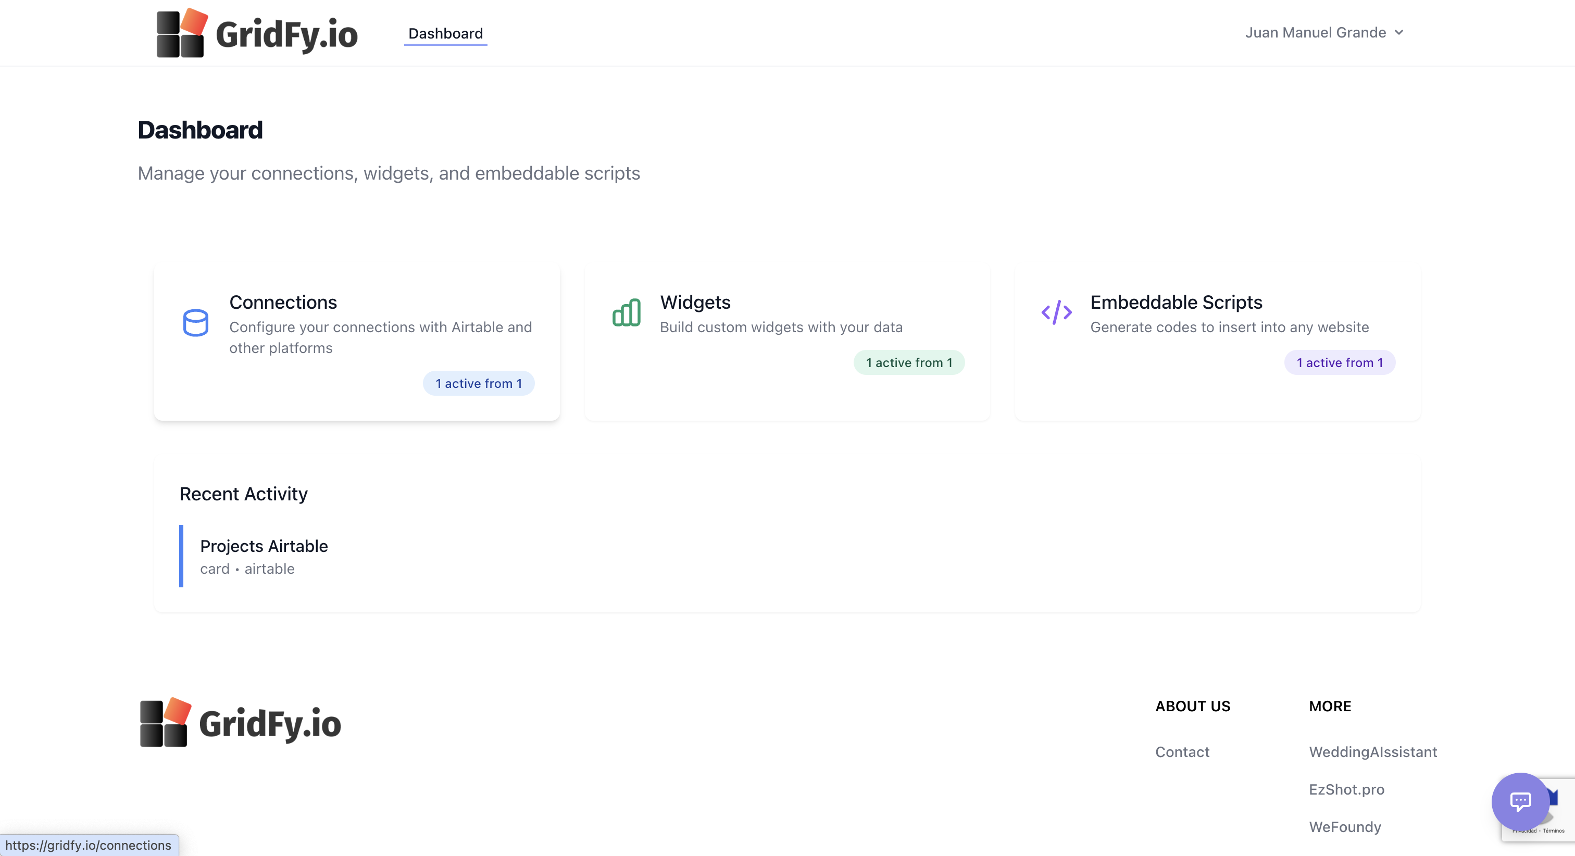This screenshot has height=856, width=1575.
Task: Open the Projects Airtable recent activity item
Action: tap(264, 546)
